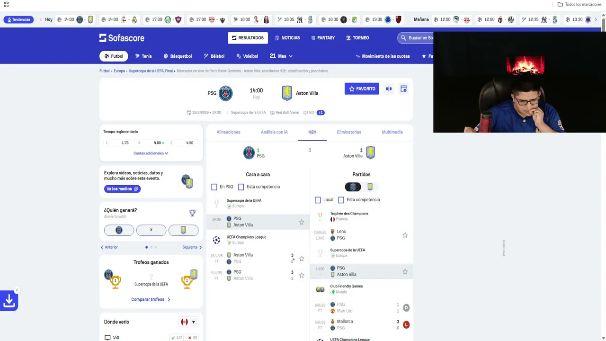Click the L loss badge for Mallorca vs PSG
The image size is (606, 341).
406,325
